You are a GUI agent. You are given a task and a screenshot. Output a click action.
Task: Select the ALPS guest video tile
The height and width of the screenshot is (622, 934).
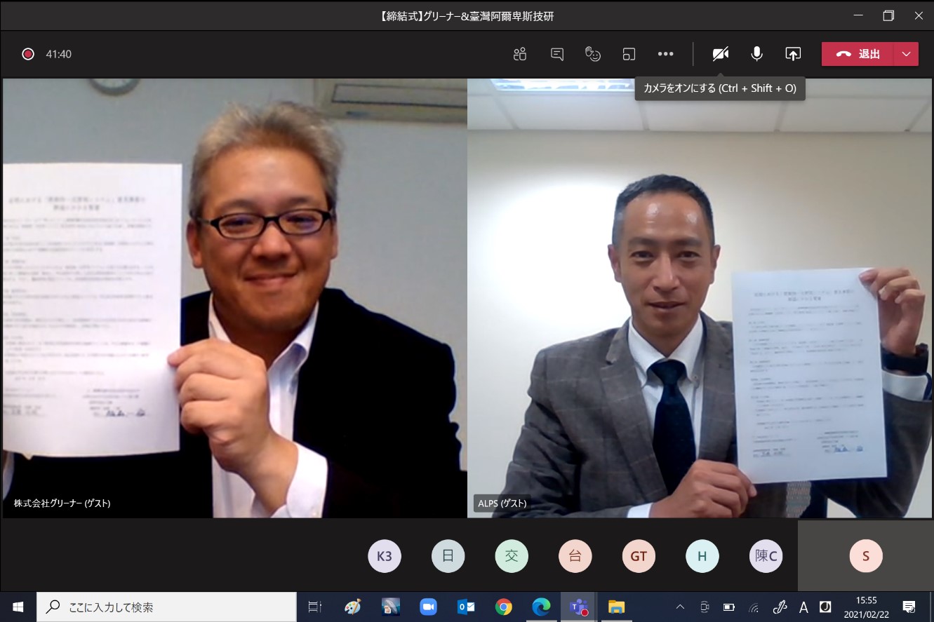pos(700,298)
